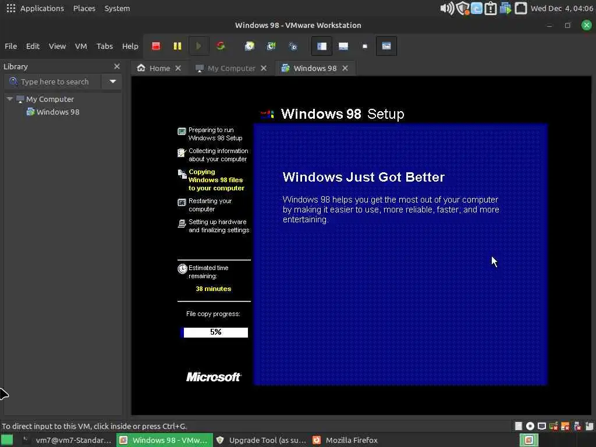
Task: Open the Help menu
Action: coord(130,46)
